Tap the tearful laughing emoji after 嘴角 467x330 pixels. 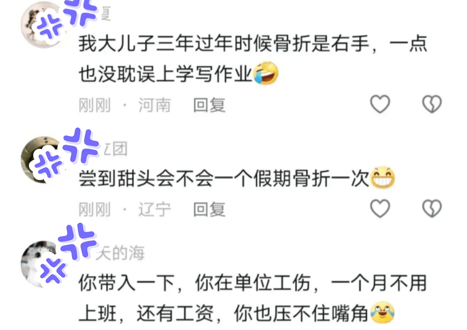click(x=382, y=312)
